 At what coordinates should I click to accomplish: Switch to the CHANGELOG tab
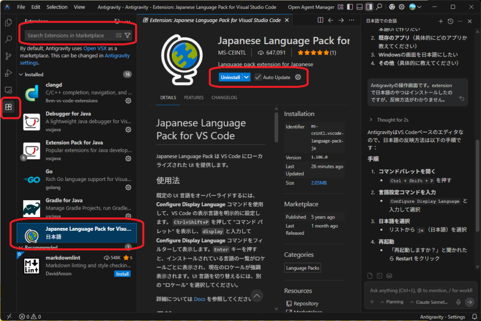pyautogui.click(x=224, y=98)
